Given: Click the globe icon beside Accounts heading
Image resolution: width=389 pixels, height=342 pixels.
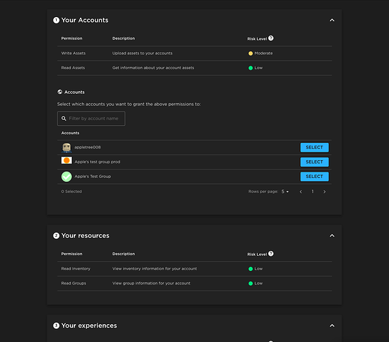Looking at the screenshot, I should point(59,92).
